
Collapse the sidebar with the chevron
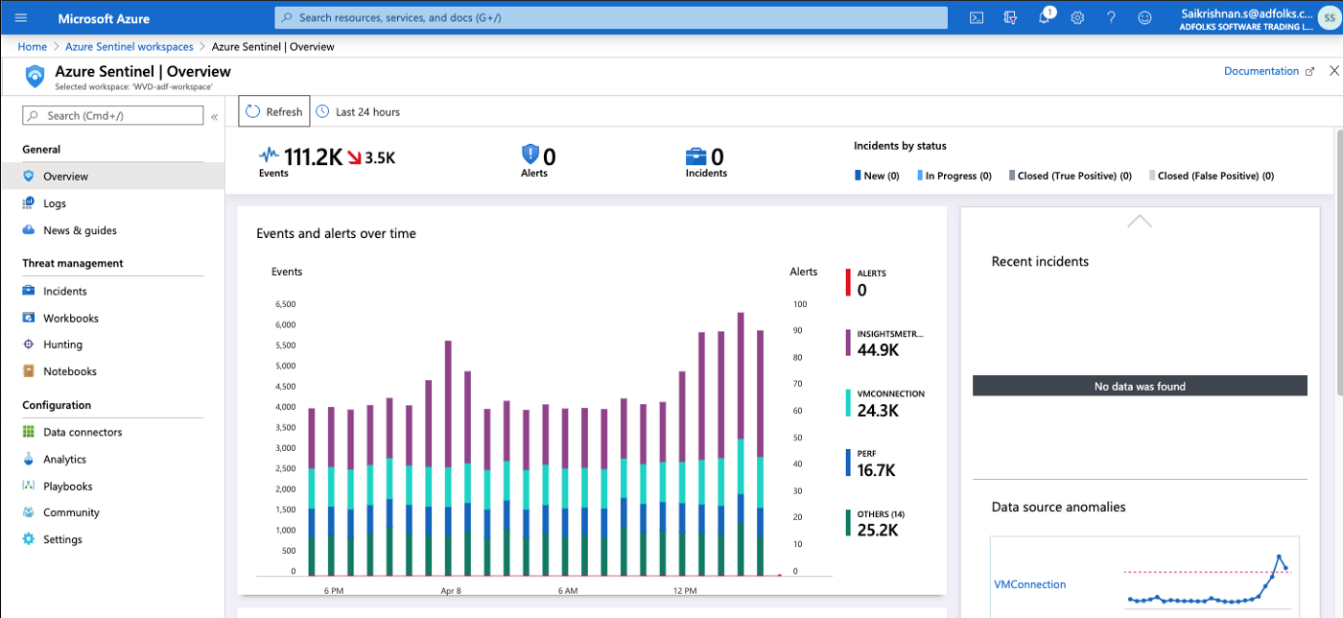(214, 116)
